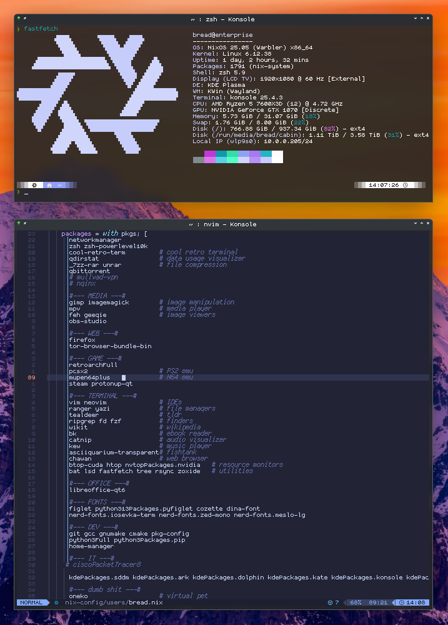Image resolution: width=448 pixels, height=625 pixels.
Task: Click the nix-config/users/bread.nix path in statusline
Action: pos(114,602)
